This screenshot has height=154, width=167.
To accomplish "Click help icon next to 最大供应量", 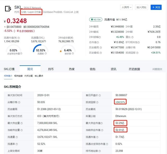I will [21, 123].
